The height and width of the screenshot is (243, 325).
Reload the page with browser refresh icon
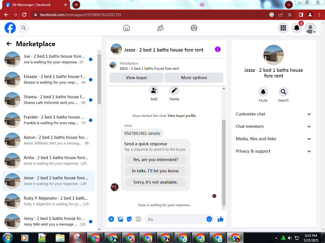click(x=24, y=15)
